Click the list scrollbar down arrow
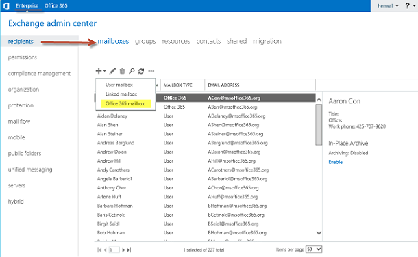Viewport: 418px width, 257px height. pos(319,233)
